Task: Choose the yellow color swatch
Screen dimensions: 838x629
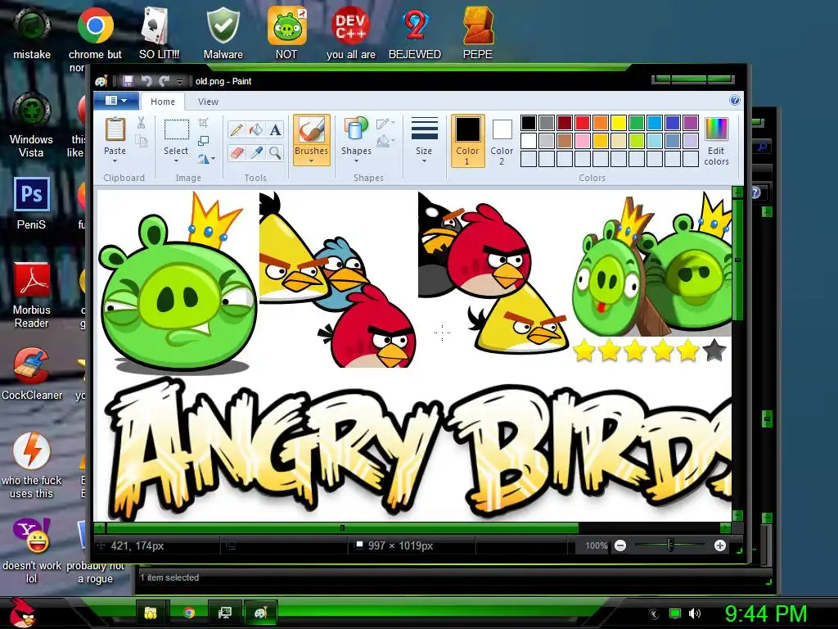Action: 619,123
